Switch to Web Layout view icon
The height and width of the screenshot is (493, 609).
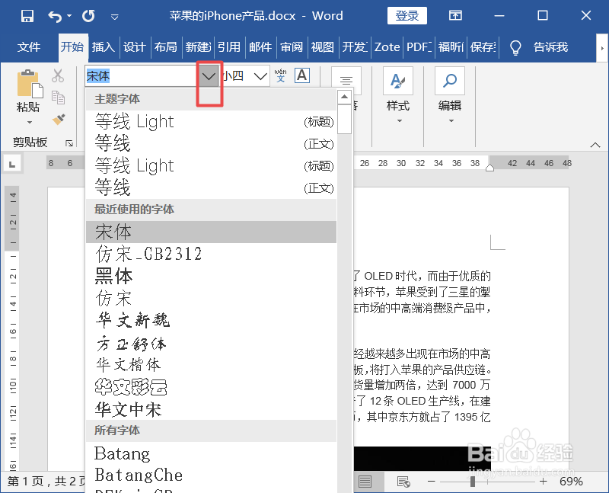pyautogui.click(x=403, y=482)
